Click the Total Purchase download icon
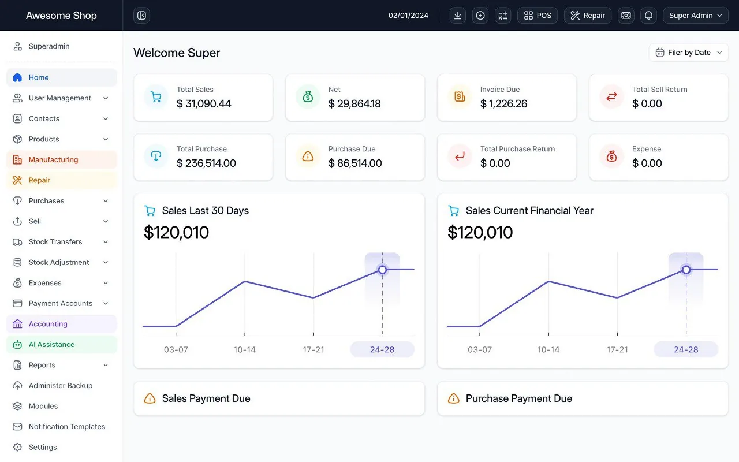This screenshot has height=462, width=739. pyautogui.click(x=156, y=157)
